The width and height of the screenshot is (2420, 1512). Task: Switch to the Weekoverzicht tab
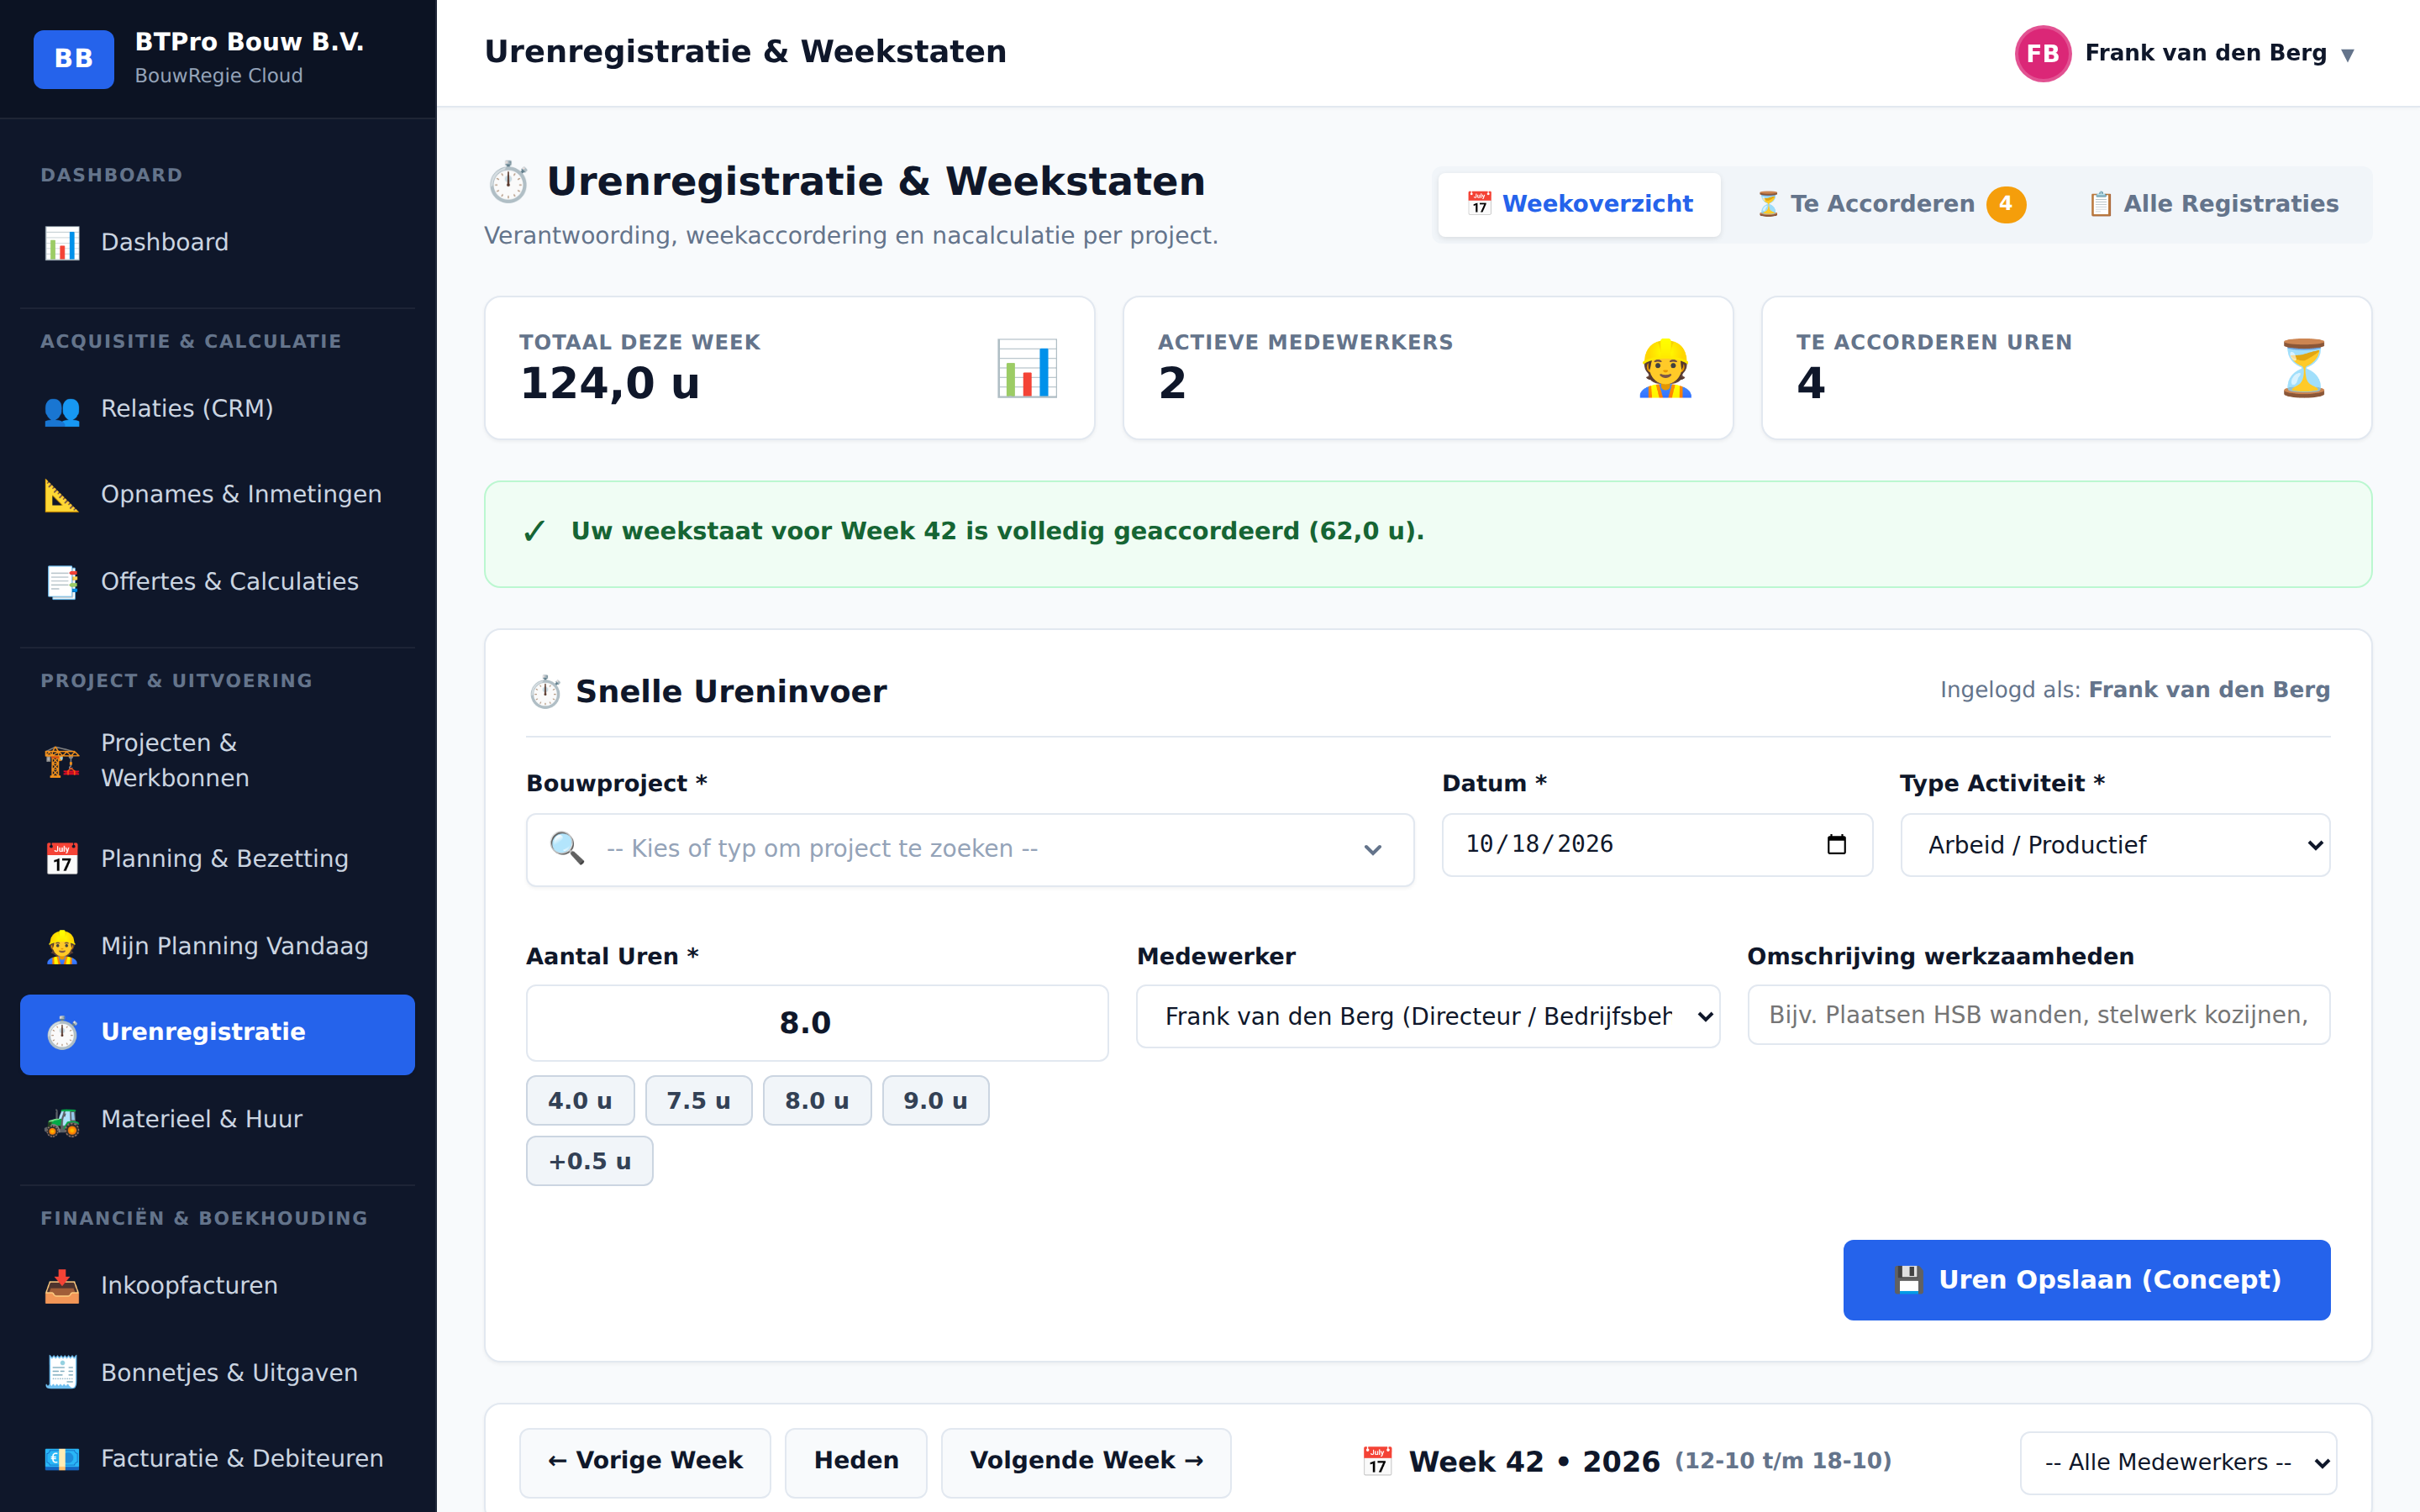[1579, 204]
